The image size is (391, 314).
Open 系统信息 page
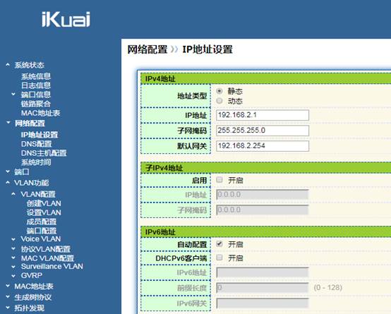[x=36, y=76]
